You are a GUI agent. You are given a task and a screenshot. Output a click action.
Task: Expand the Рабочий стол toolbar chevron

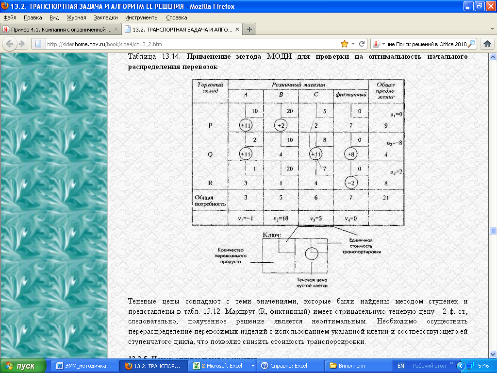pyautogui.click(x=452, y=363)
